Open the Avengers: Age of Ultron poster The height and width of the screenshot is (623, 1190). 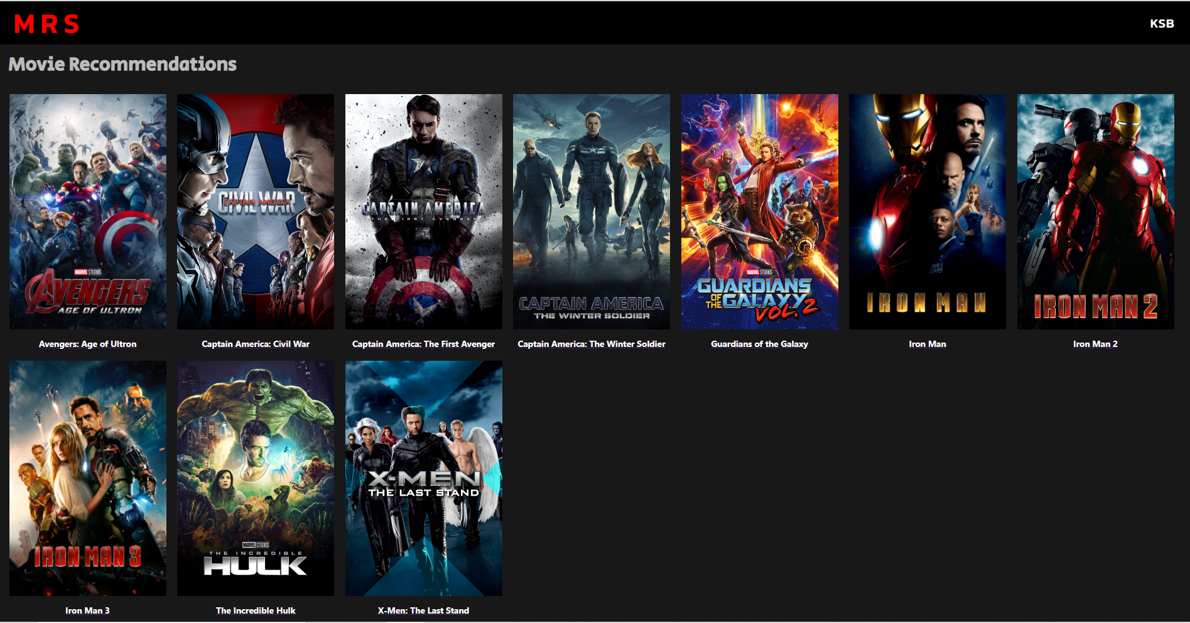pyautogui.click(x=88, y=211)
